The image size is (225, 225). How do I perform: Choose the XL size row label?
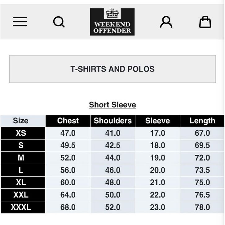click(x=21, y=183)
